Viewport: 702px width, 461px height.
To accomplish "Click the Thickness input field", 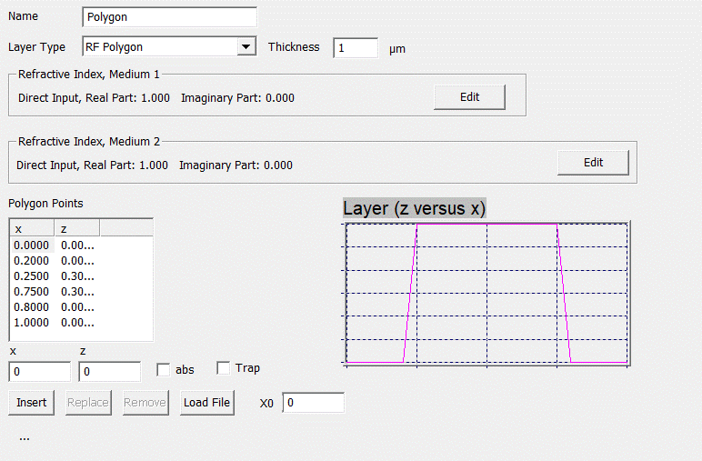I will click(x=356, y=48).
